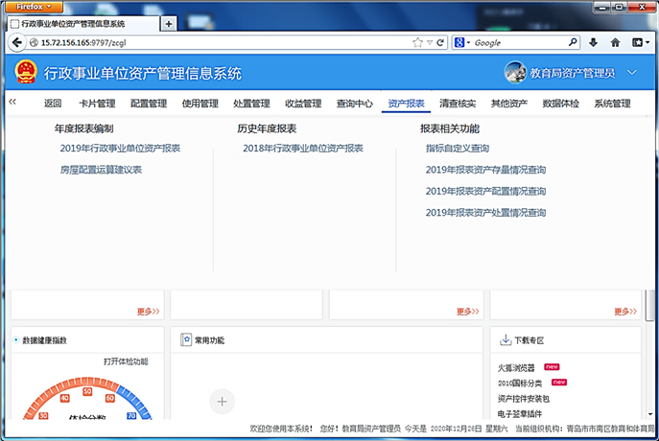Image resolution: width=659 pixels, height=441 pixels.
Task: Click the 教育局资产管理员 user name
Action: (573, 73)
